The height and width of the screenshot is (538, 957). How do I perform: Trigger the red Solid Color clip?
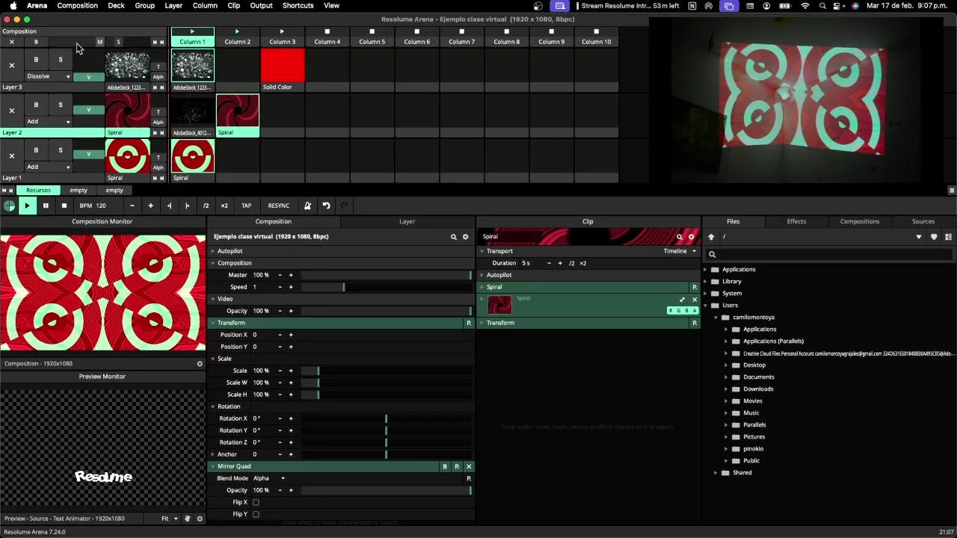[283, 66]
